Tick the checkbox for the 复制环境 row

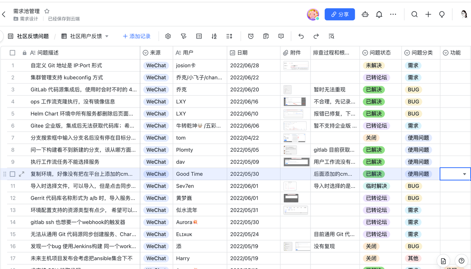[x=13, y=174]
